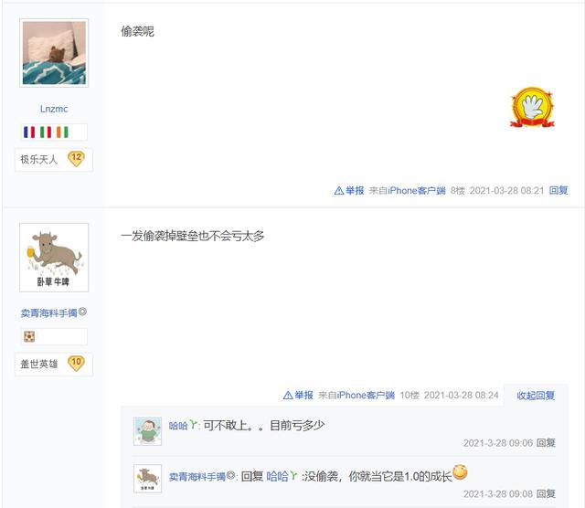Collapse replies with 收起回复
585x508 pixels.
[536, 396]
